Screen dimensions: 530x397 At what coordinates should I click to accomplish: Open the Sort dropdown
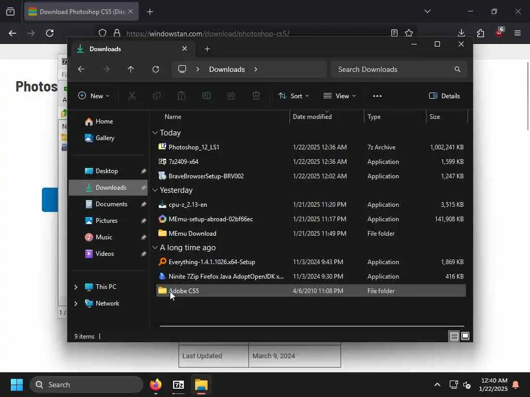click(x=293, y=96)
